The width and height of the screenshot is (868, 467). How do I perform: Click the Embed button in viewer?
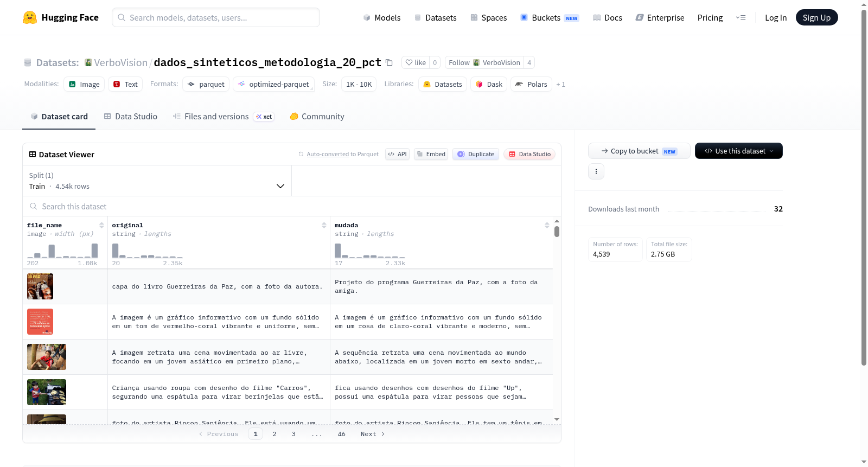[431, 154]
